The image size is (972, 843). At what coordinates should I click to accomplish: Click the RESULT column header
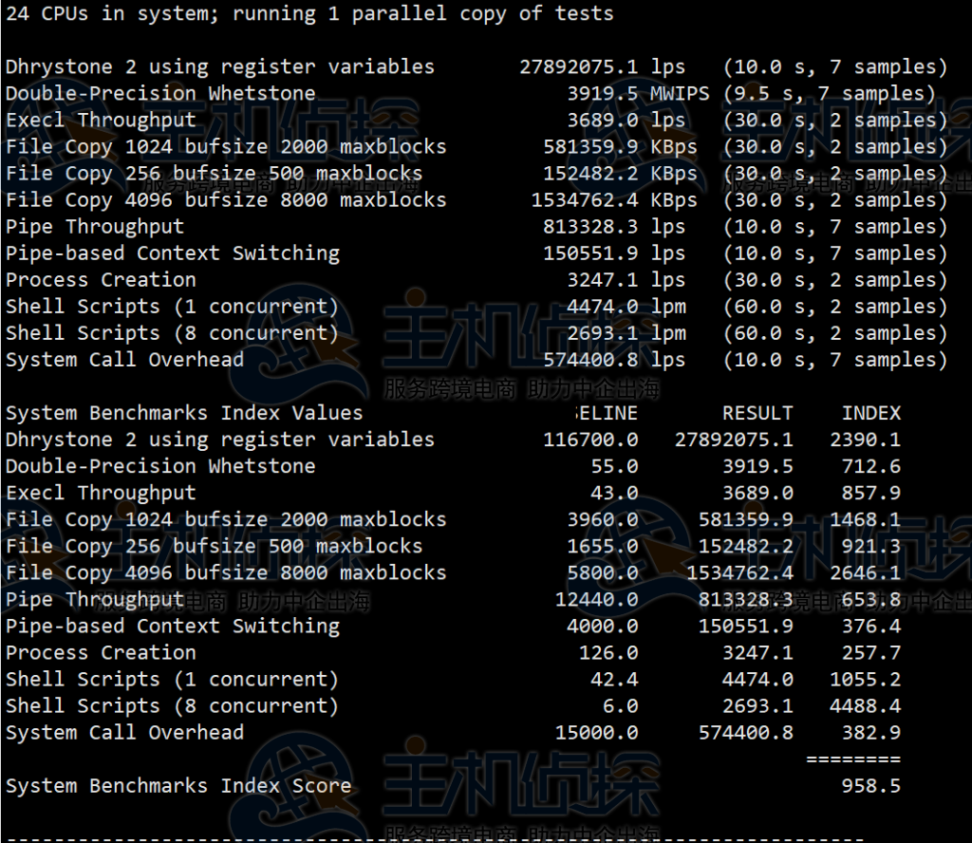click(757, 413)
